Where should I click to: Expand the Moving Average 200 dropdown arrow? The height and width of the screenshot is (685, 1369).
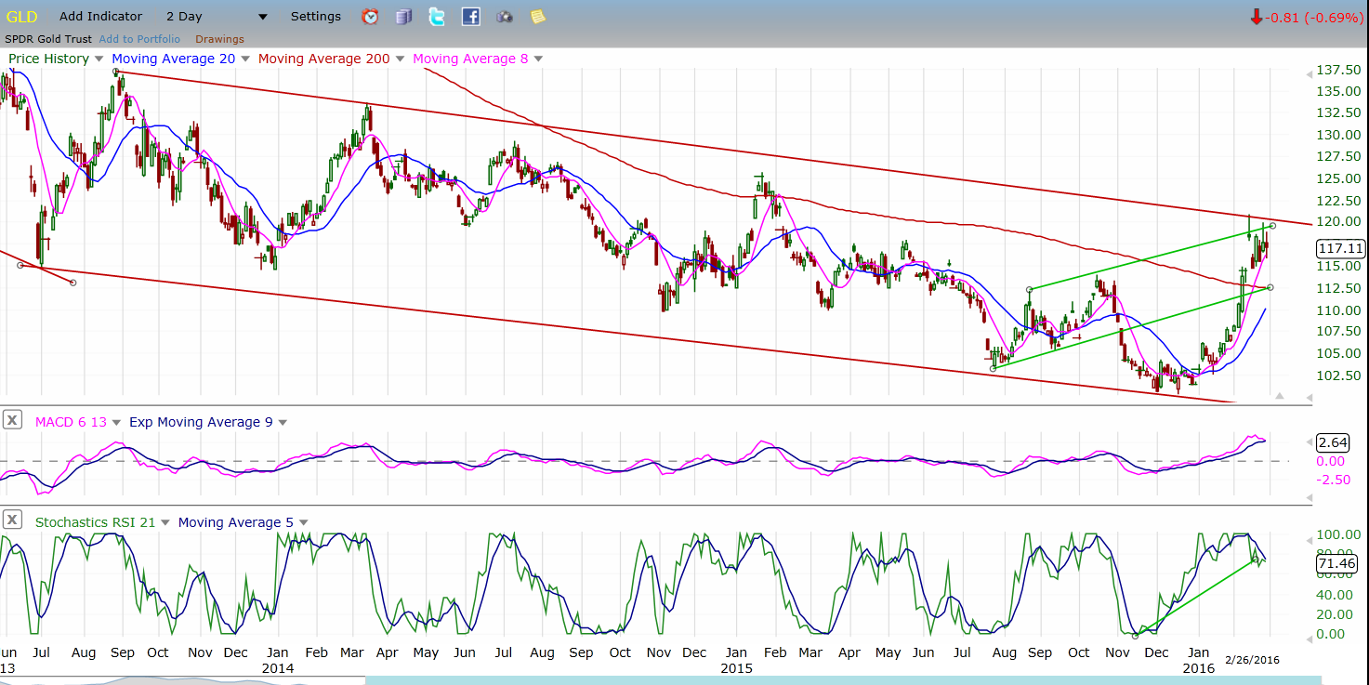[x=400, y=59]
